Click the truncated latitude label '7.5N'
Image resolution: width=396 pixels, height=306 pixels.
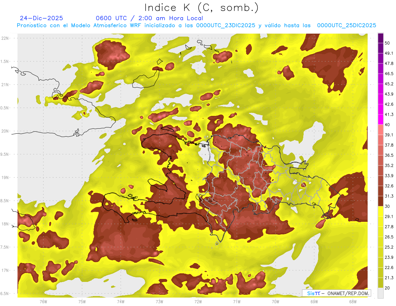[x=5, y=248]
